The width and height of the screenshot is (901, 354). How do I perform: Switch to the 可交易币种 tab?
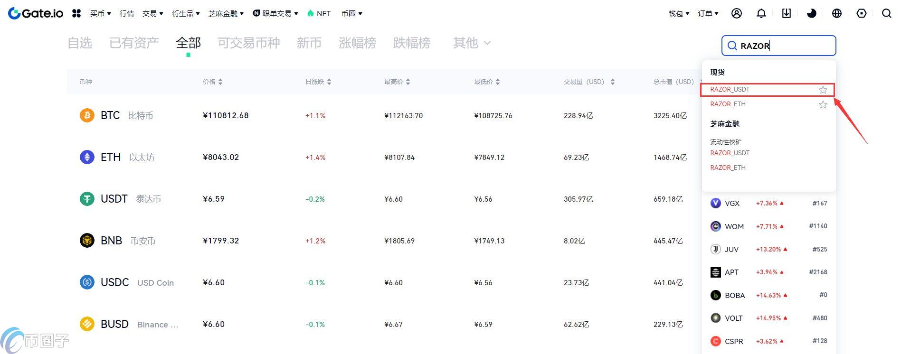click(249, 43)
